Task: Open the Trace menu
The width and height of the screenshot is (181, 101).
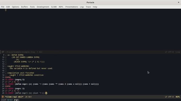Action: tap(88, 7)
